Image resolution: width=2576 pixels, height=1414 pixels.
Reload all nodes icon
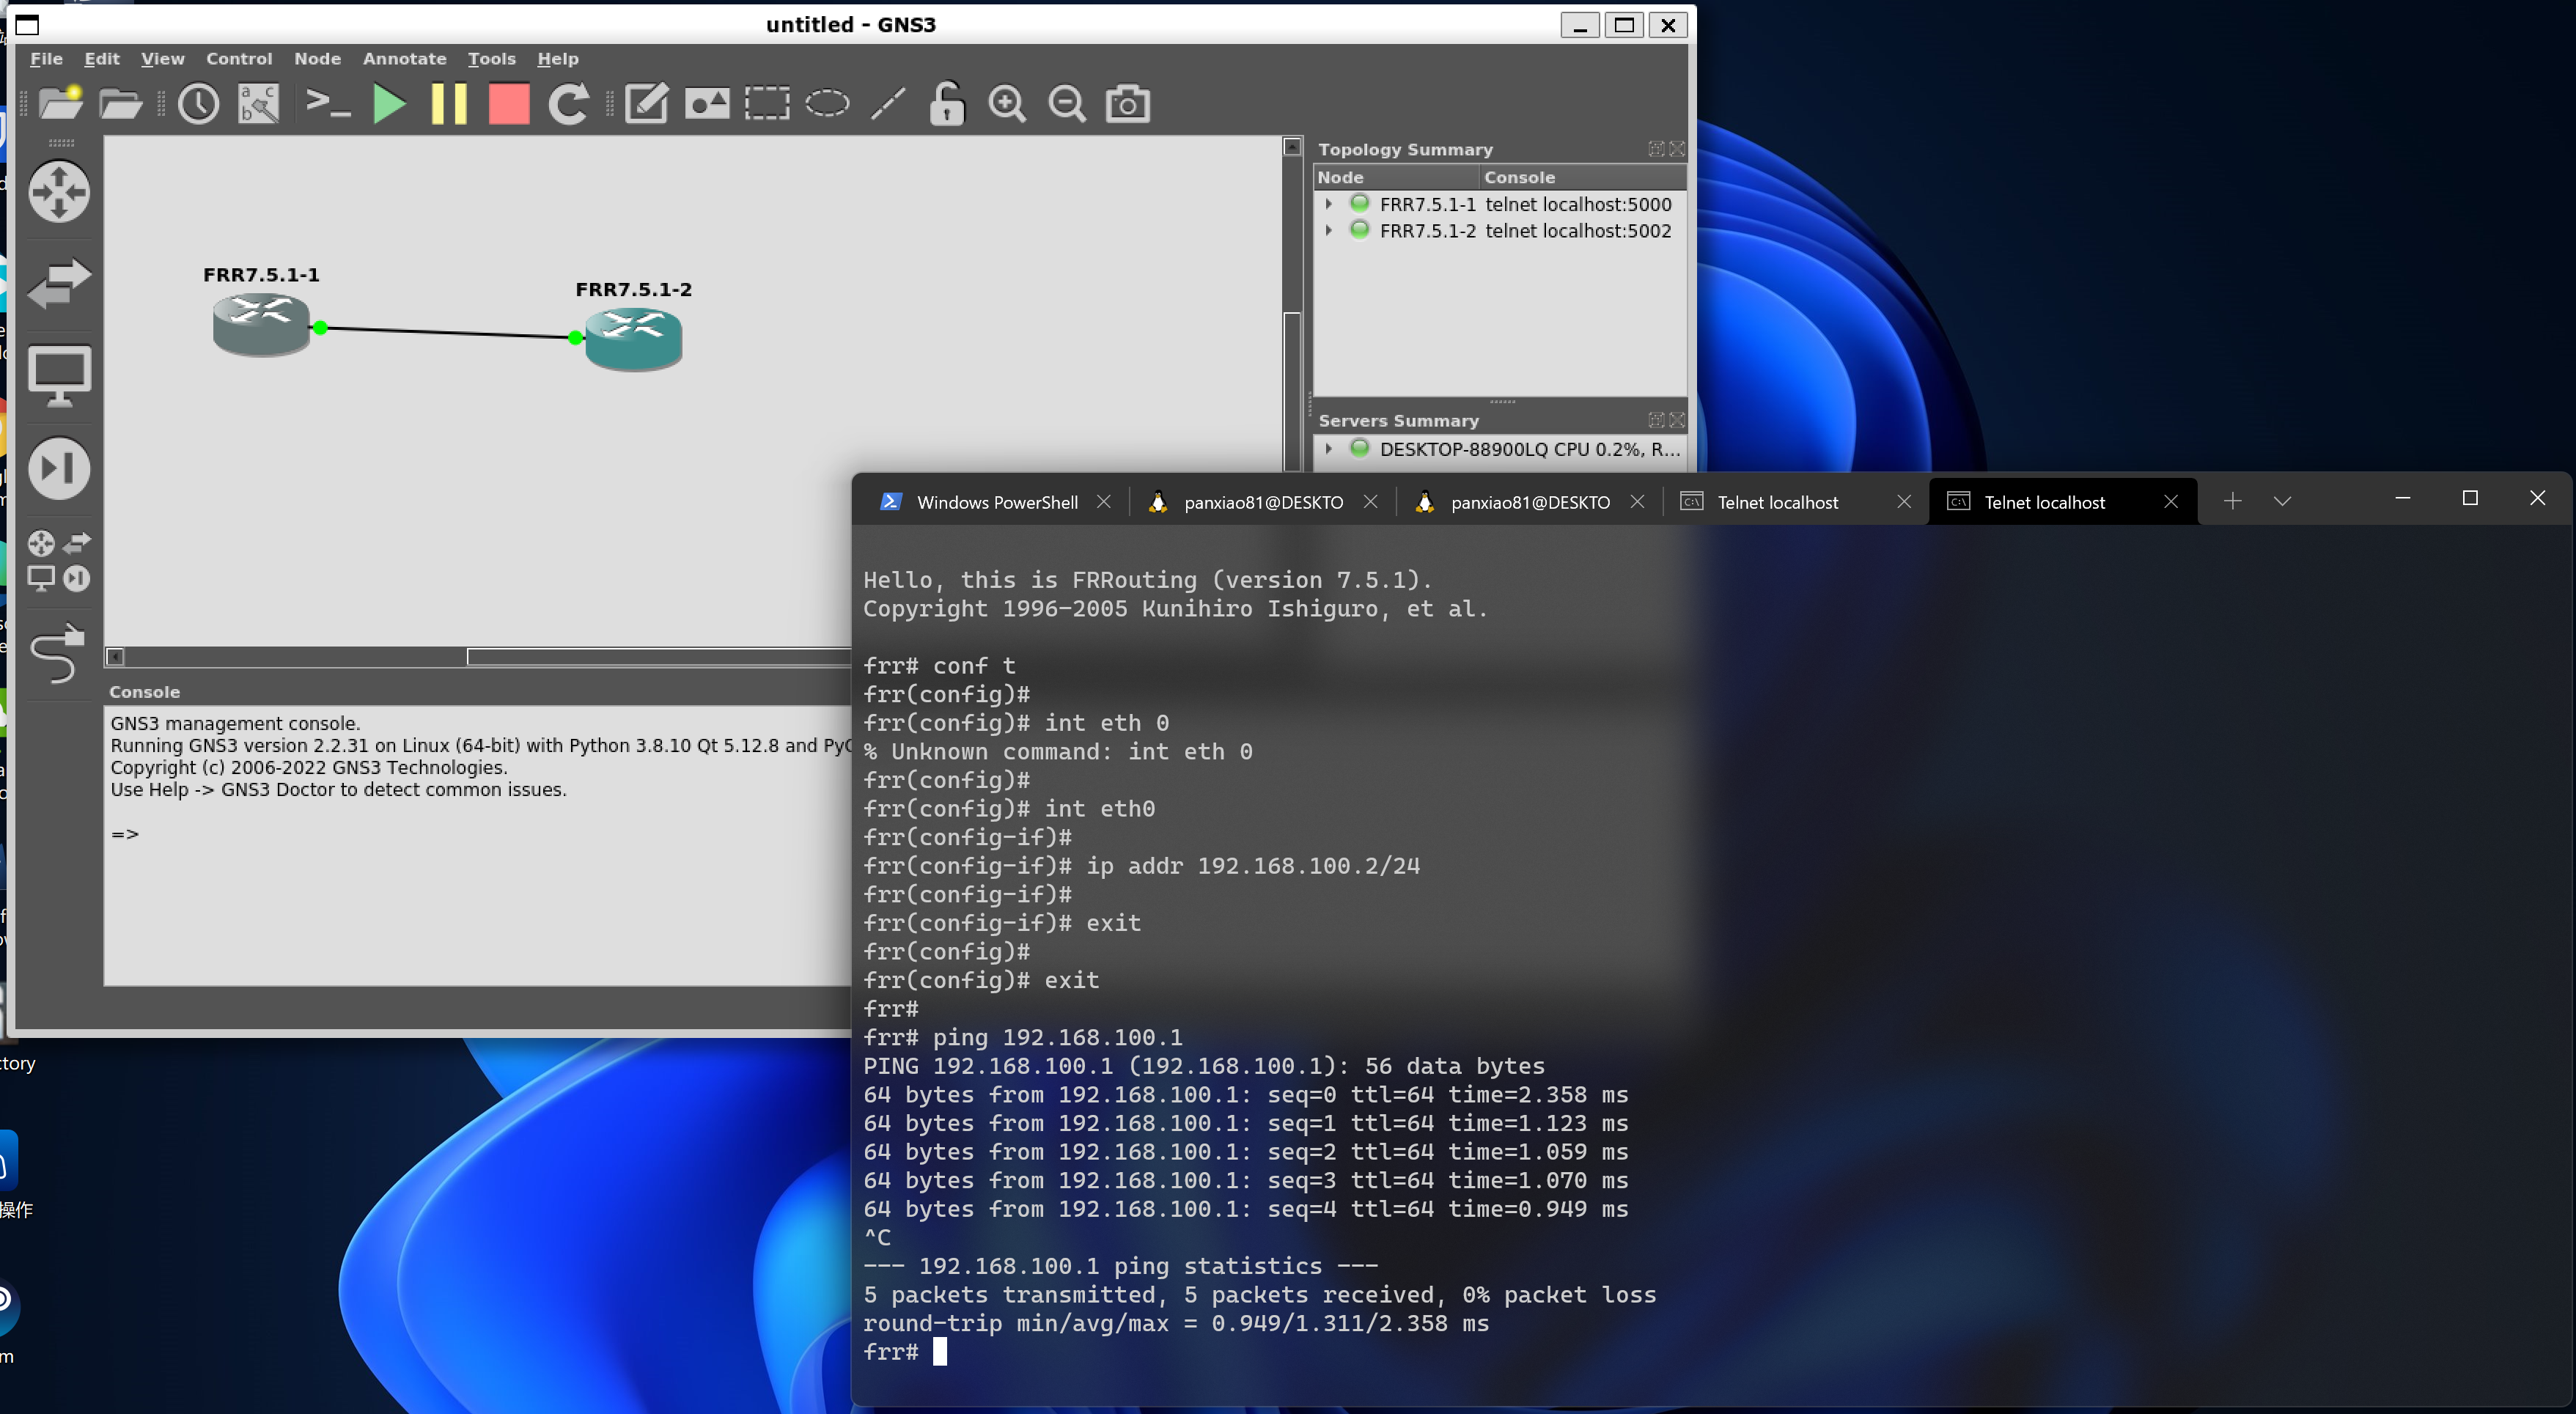pos(568,104)
